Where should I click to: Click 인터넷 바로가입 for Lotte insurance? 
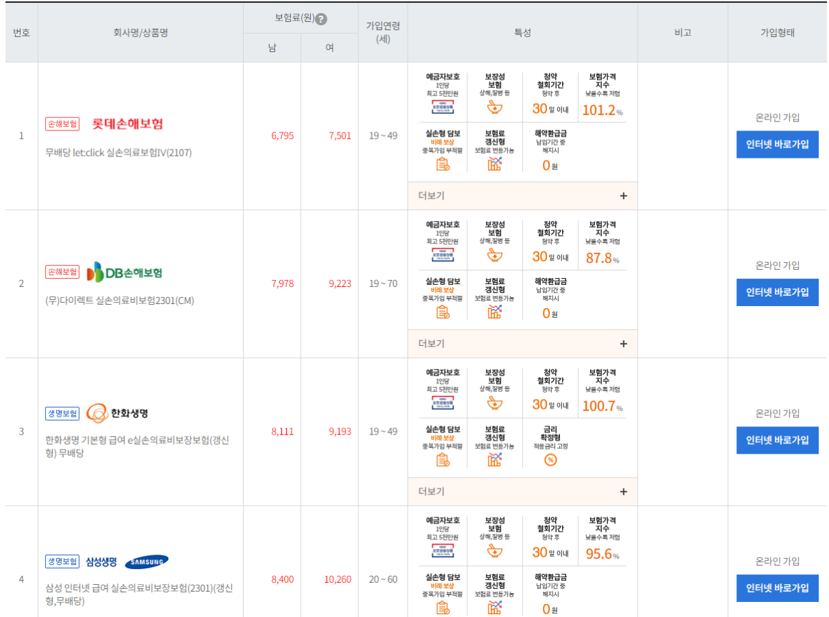(x=778, y=144)
